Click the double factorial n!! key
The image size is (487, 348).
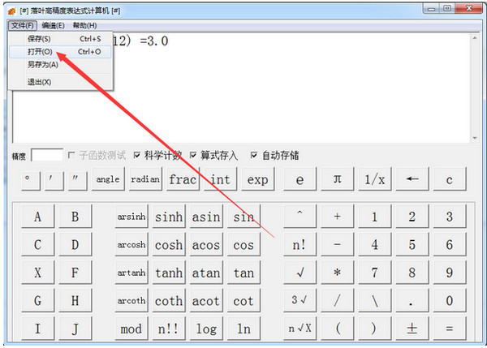pos(169,329)
